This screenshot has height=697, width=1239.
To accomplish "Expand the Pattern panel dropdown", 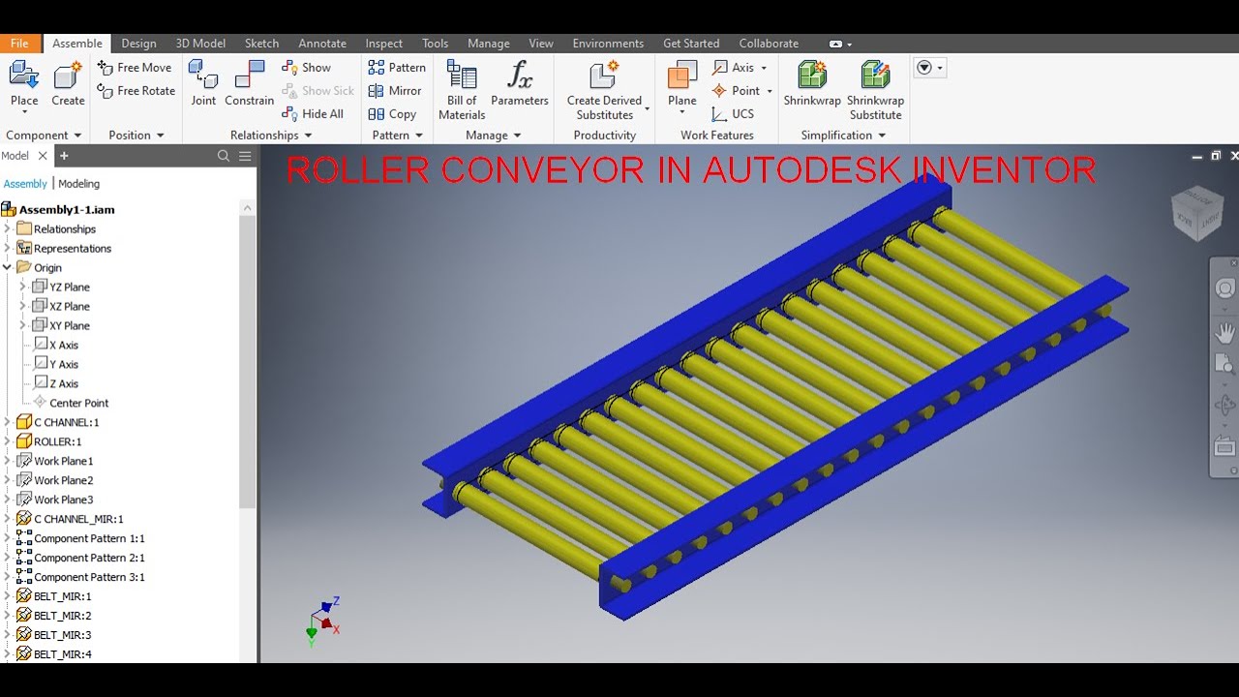I will (x=418, y=136).
